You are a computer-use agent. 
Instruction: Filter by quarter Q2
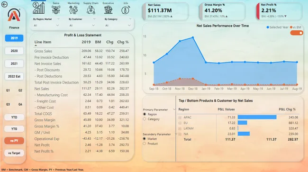[20, 91]
